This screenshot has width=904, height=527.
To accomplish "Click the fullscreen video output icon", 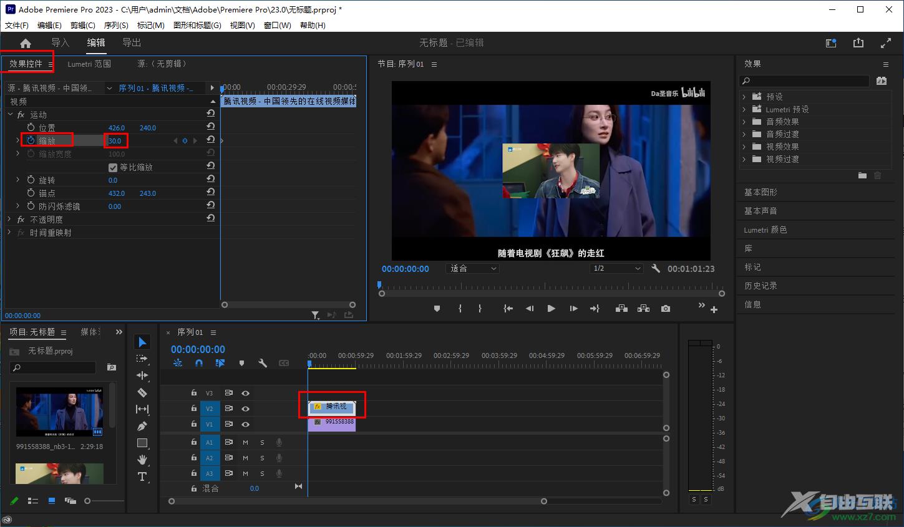I will pos(886,43).
